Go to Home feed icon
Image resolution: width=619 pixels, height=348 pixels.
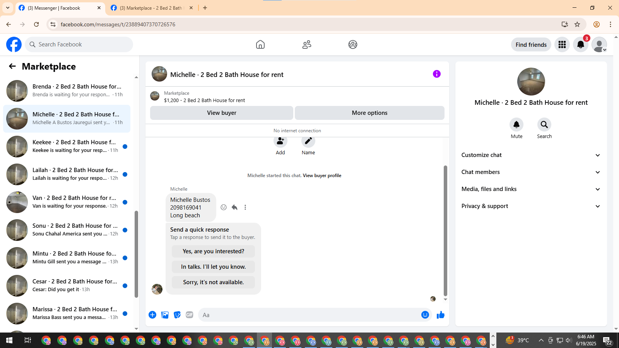tap(260, 44)
